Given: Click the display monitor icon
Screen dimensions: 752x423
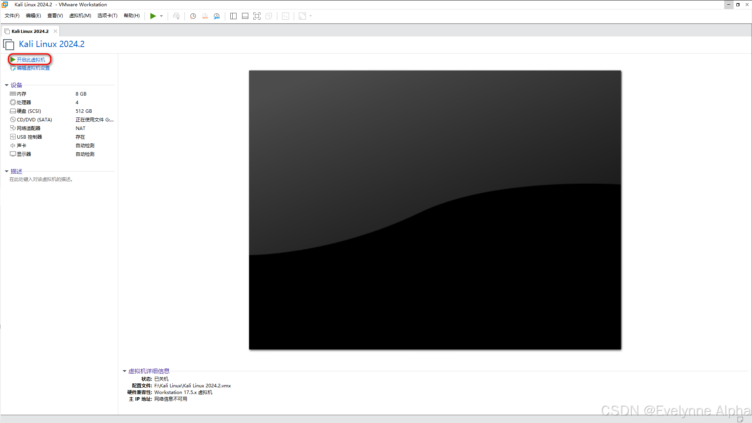Looking at the screenshot, I should pos(13,154).
